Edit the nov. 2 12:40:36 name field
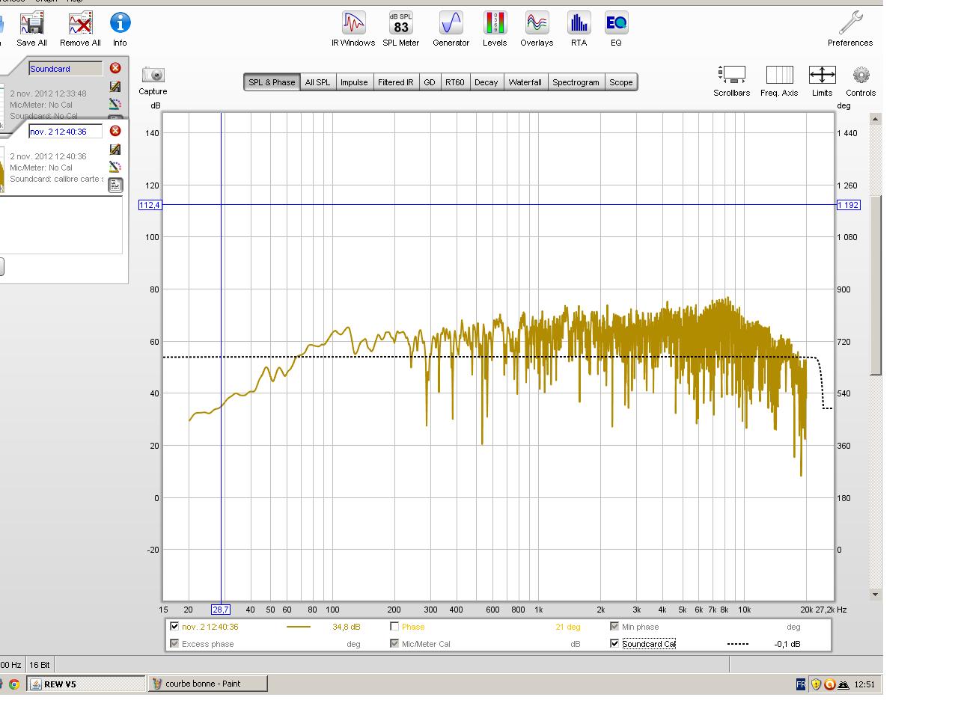Screen dimensions: 958x718 coord(65,132)
